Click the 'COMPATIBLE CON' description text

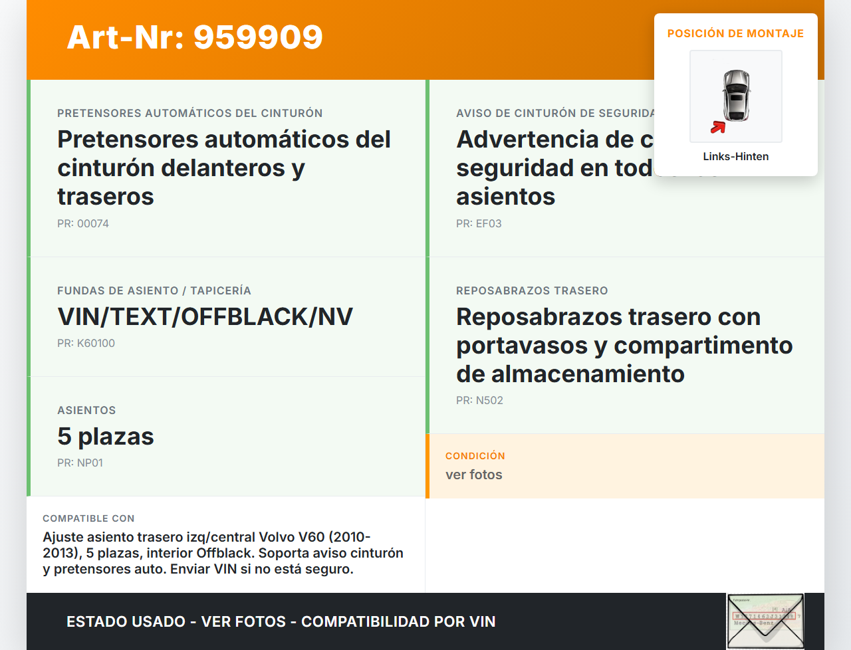pyautogui.click(x=223, y=553)
